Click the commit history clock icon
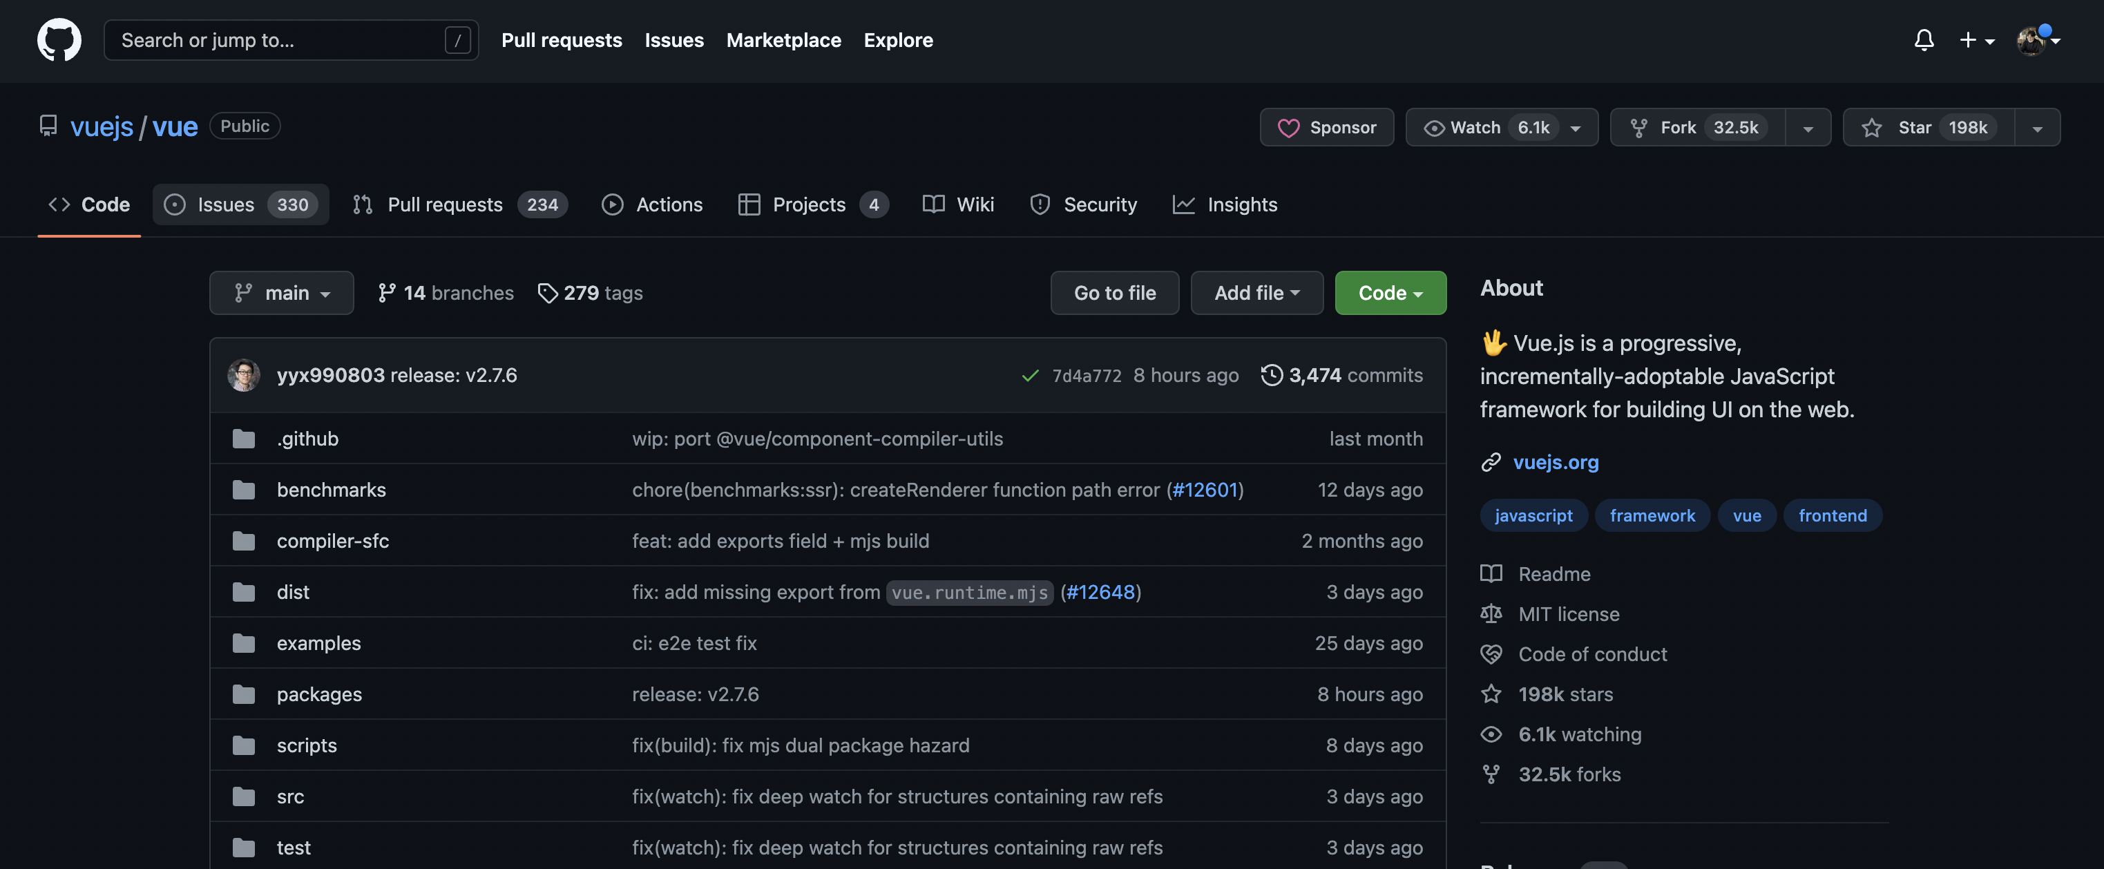The height and width of the screenshot is (869, 2104). point(1271,375)
